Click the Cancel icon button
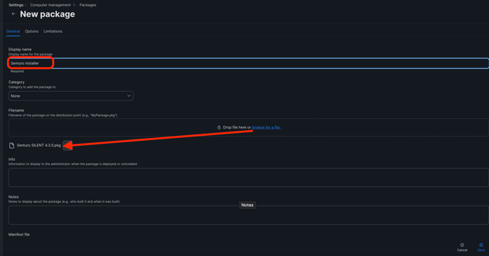Image resolution: width=489 pixels, height=256 pixels. coord(462,247)
